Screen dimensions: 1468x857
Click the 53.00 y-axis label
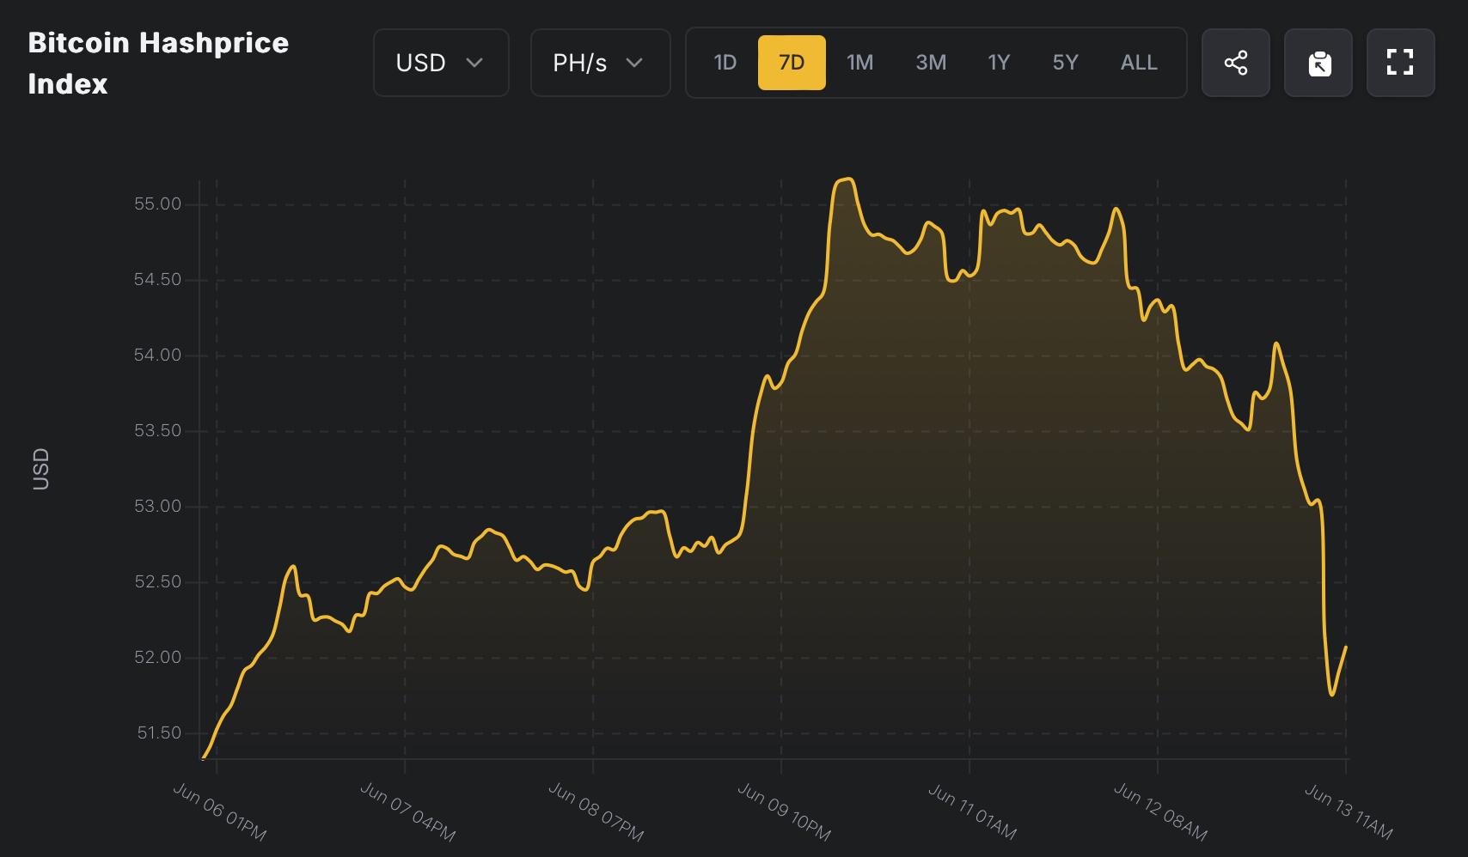(x=157, y=507)
